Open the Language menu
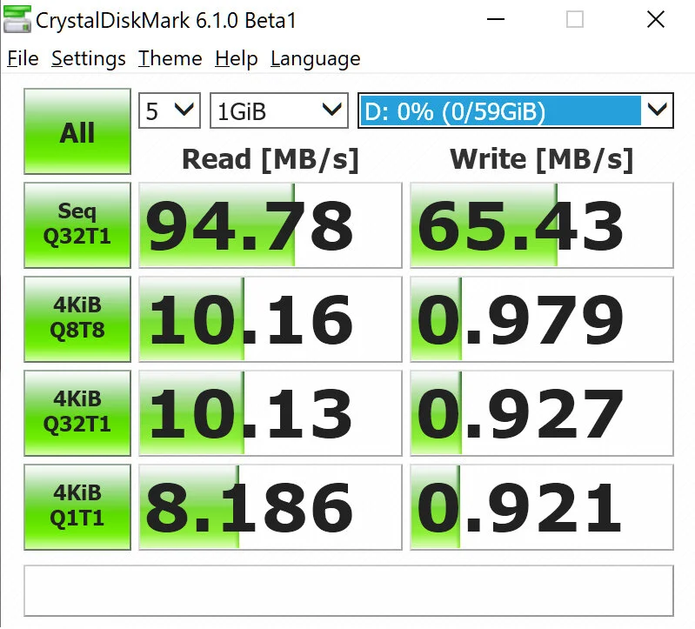 click(315, 59)
